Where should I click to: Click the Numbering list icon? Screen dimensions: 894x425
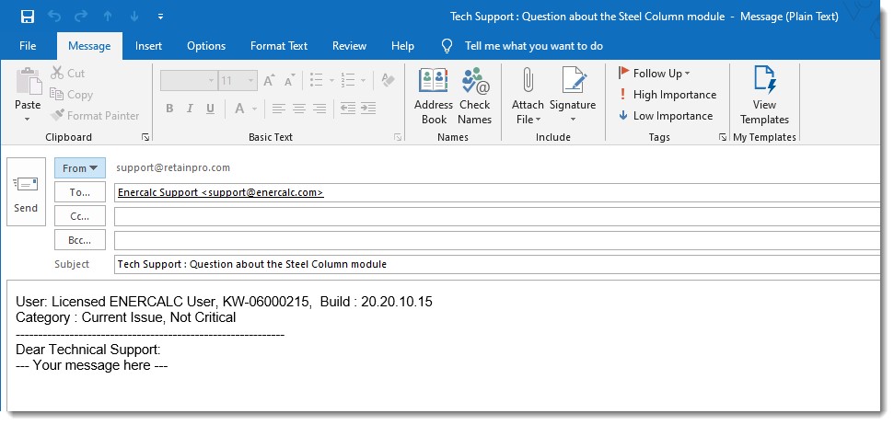(348, 80)
